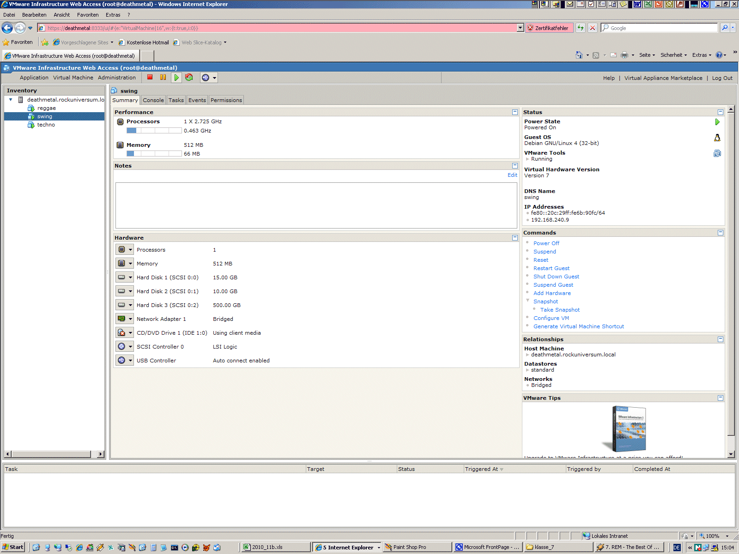
Task: Click the Power Off command link
Action: [x=546, y=243]
